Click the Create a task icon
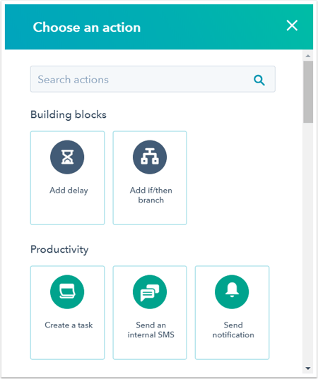 click(x=67, y=291)
